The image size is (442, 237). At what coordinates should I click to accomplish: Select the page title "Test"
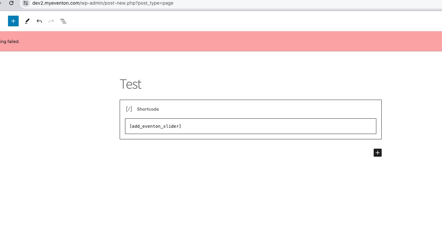pyautogui.click(x=131, y=84)
